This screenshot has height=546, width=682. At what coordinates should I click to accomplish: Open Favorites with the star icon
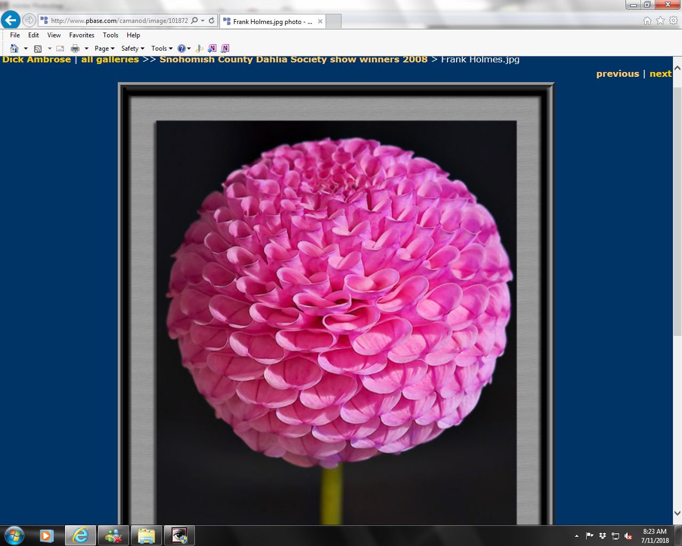click(x=660, y=20)
